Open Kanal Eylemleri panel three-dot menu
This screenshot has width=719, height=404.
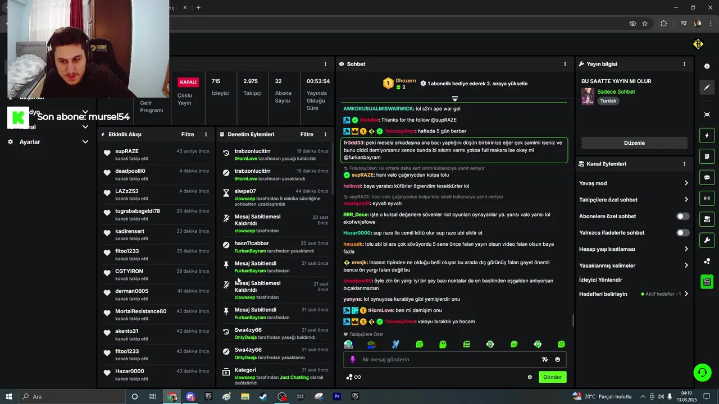[684, 164]
